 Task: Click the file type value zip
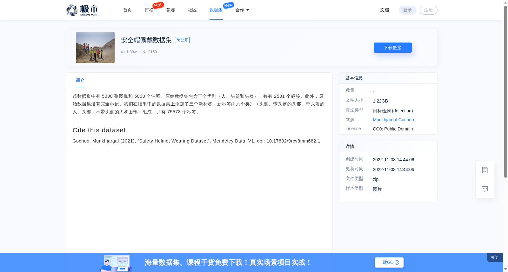[x=376, y=179]
